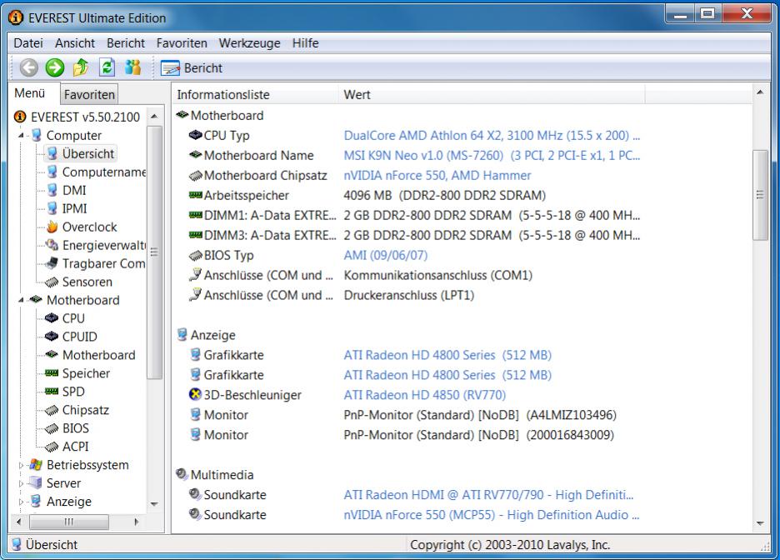Select the monitor entry (A4LMIZ103496)
This screenshot has height=560, width=780.
coord(480,415)
